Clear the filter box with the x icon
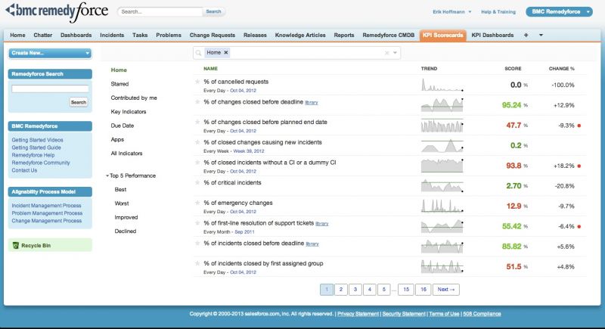This screenshot has width=605, height=329. (386, 53)
